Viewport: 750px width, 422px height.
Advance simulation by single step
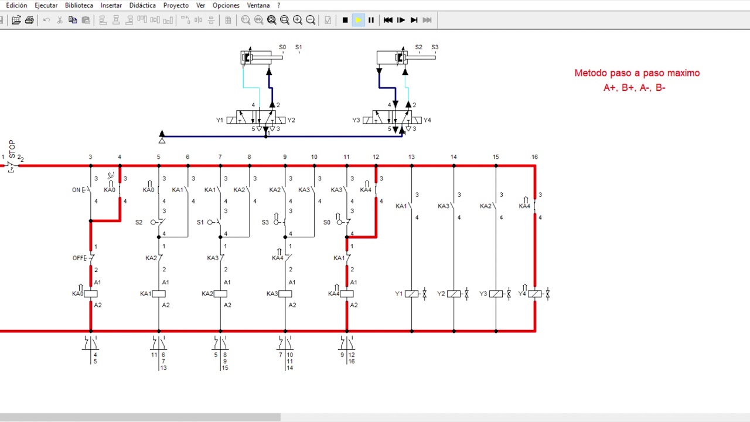(x=401, y=20)
